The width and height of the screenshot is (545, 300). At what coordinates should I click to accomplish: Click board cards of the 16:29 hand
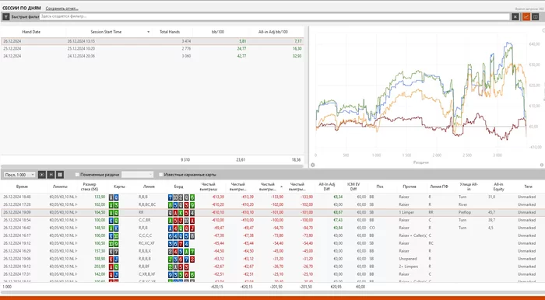tap(181, 251)
